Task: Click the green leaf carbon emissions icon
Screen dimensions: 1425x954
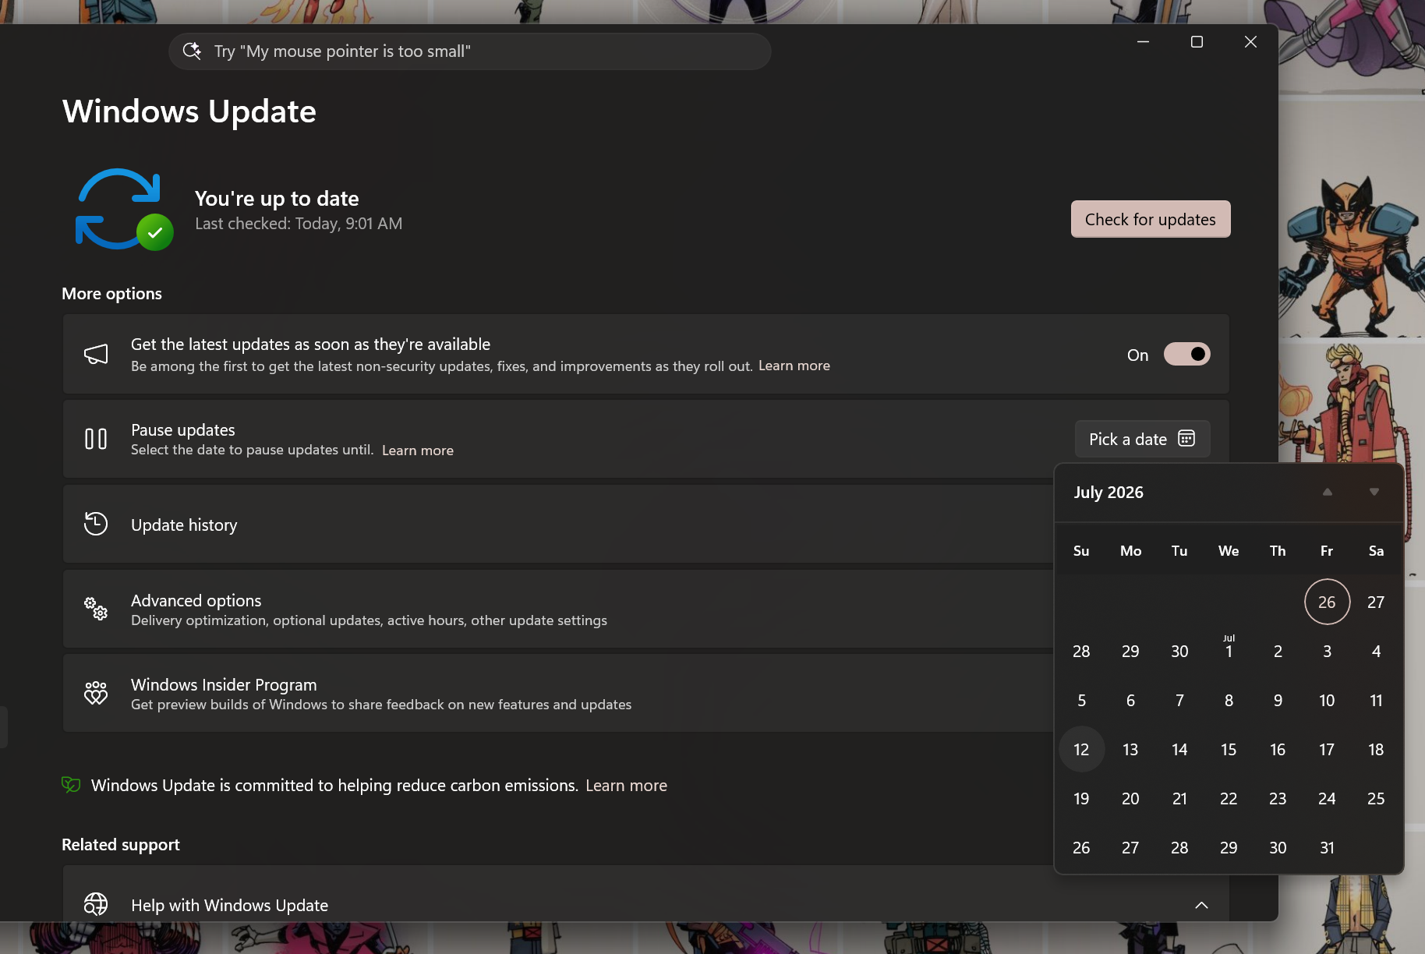Action: pyautogui.click(x=71, y=785)
